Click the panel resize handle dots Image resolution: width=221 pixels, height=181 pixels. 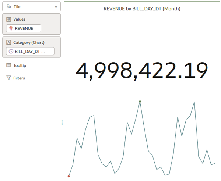[62, 122]
